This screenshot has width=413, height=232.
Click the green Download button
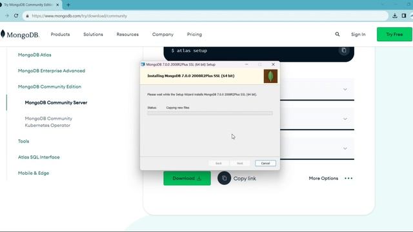187,179
